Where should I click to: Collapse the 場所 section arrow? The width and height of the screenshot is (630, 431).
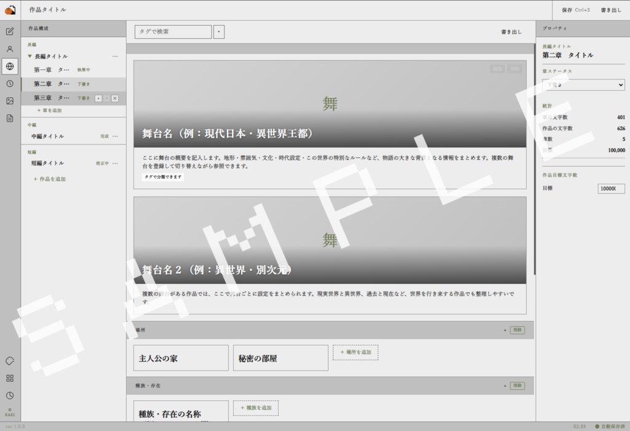point(505,330)
